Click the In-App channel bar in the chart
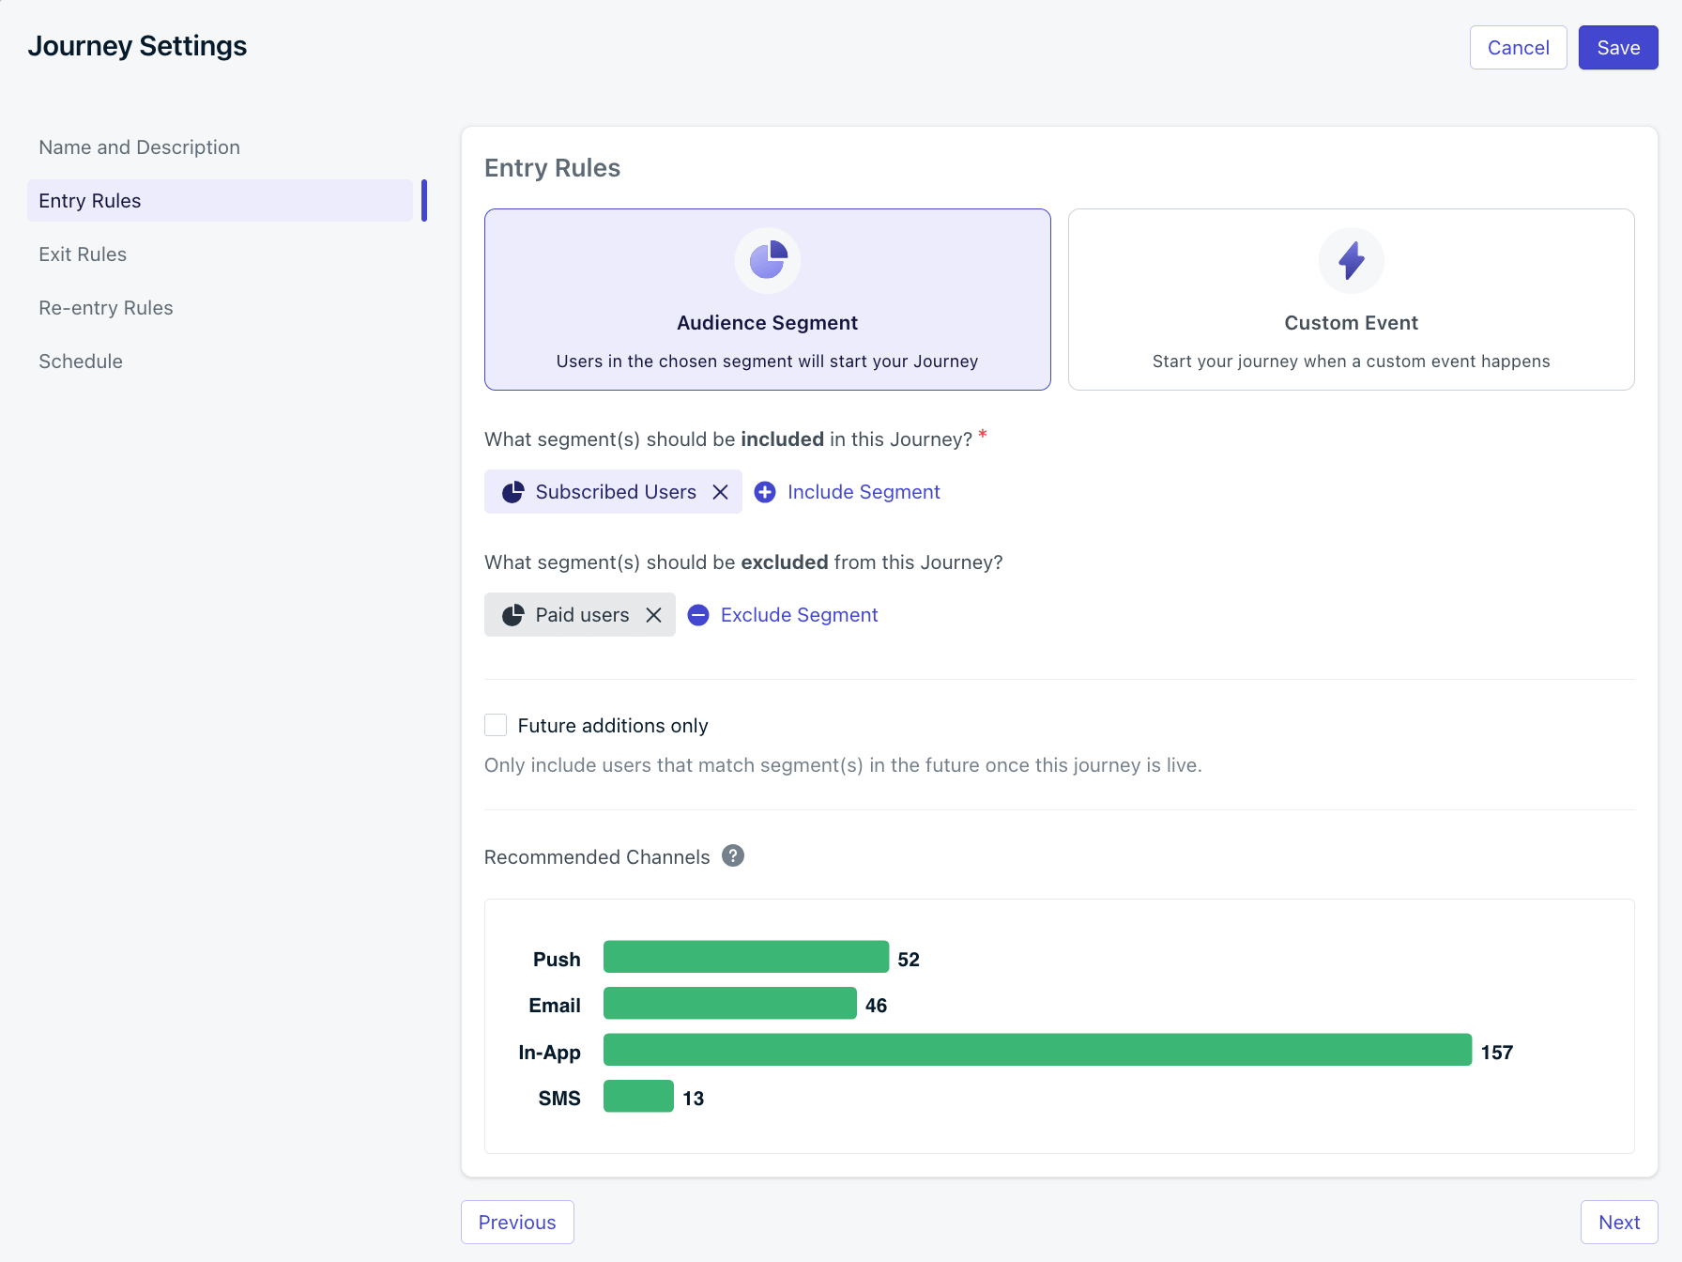Viewport: 1682px width, 1262px height. [1032, 1051]
